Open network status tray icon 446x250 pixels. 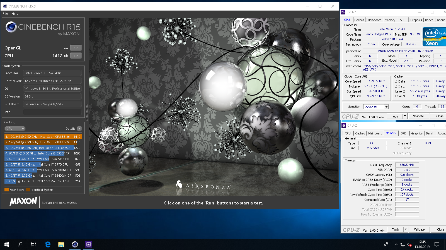coord(403,244)
